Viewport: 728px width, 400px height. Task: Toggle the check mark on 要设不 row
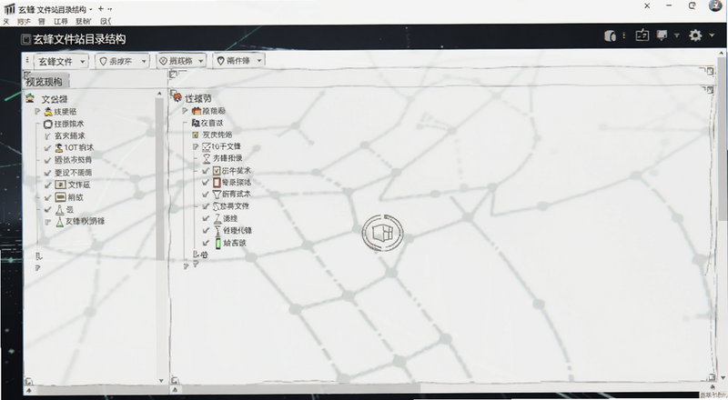(x=47, y=173)
